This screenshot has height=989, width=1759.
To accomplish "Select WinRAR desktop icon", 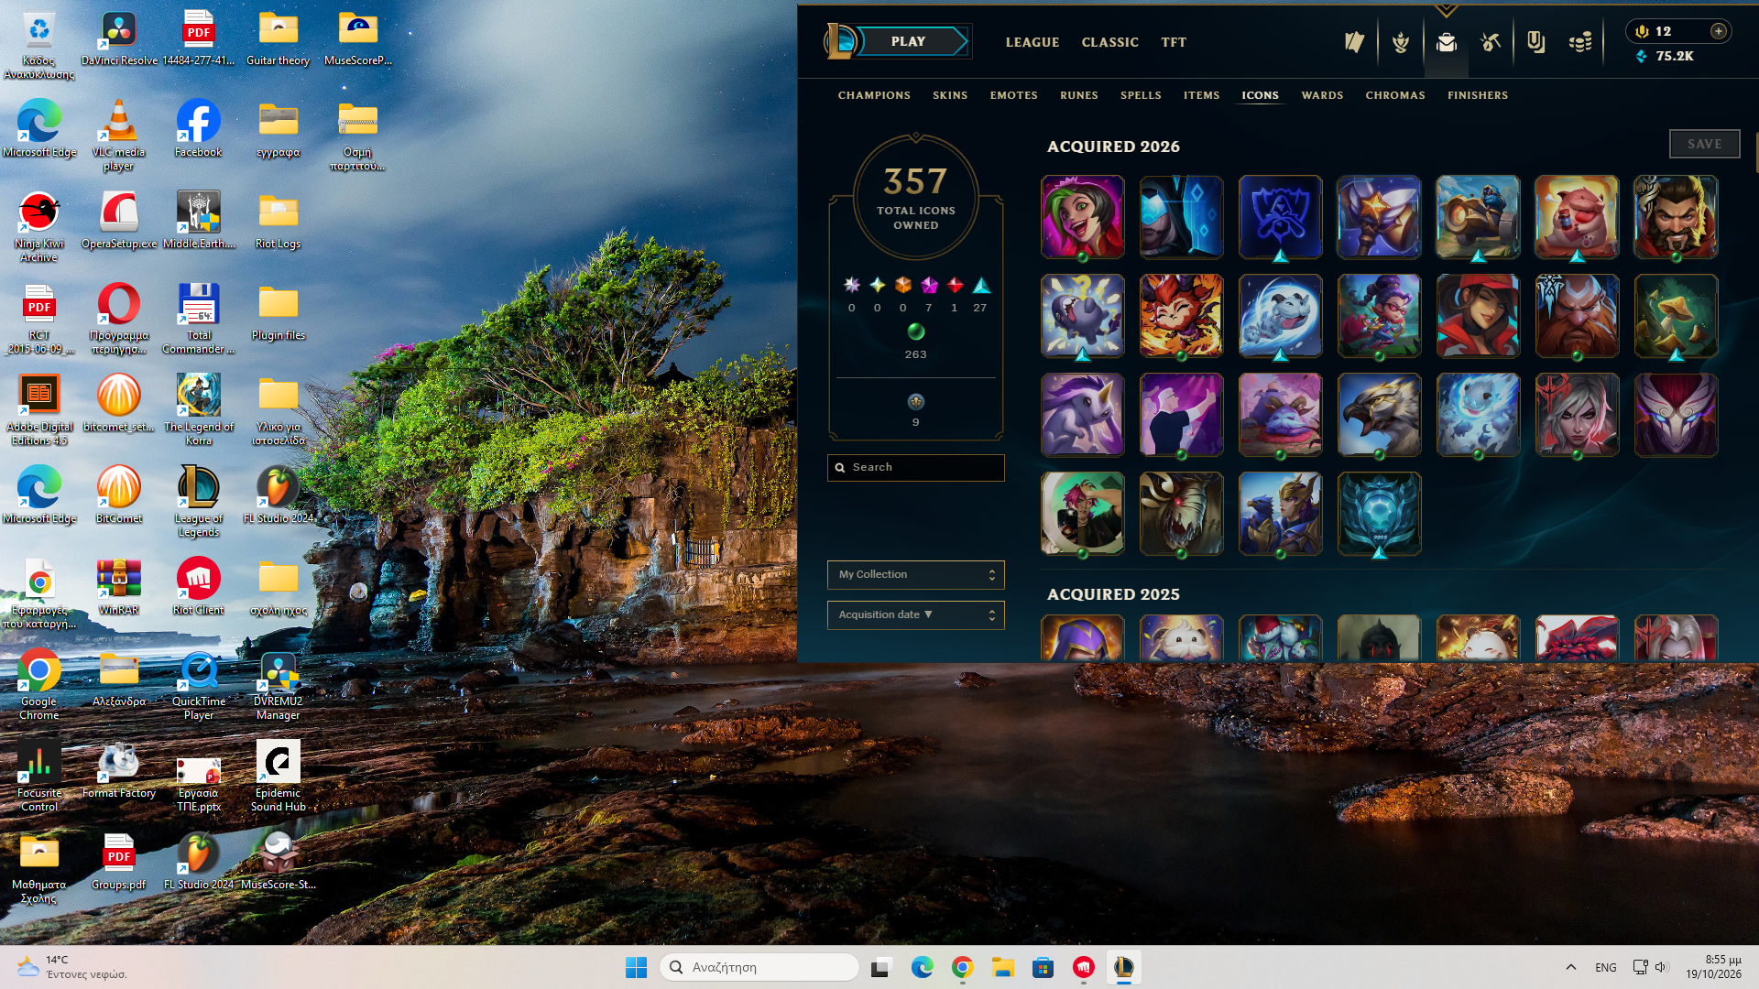I will [119, 587].
